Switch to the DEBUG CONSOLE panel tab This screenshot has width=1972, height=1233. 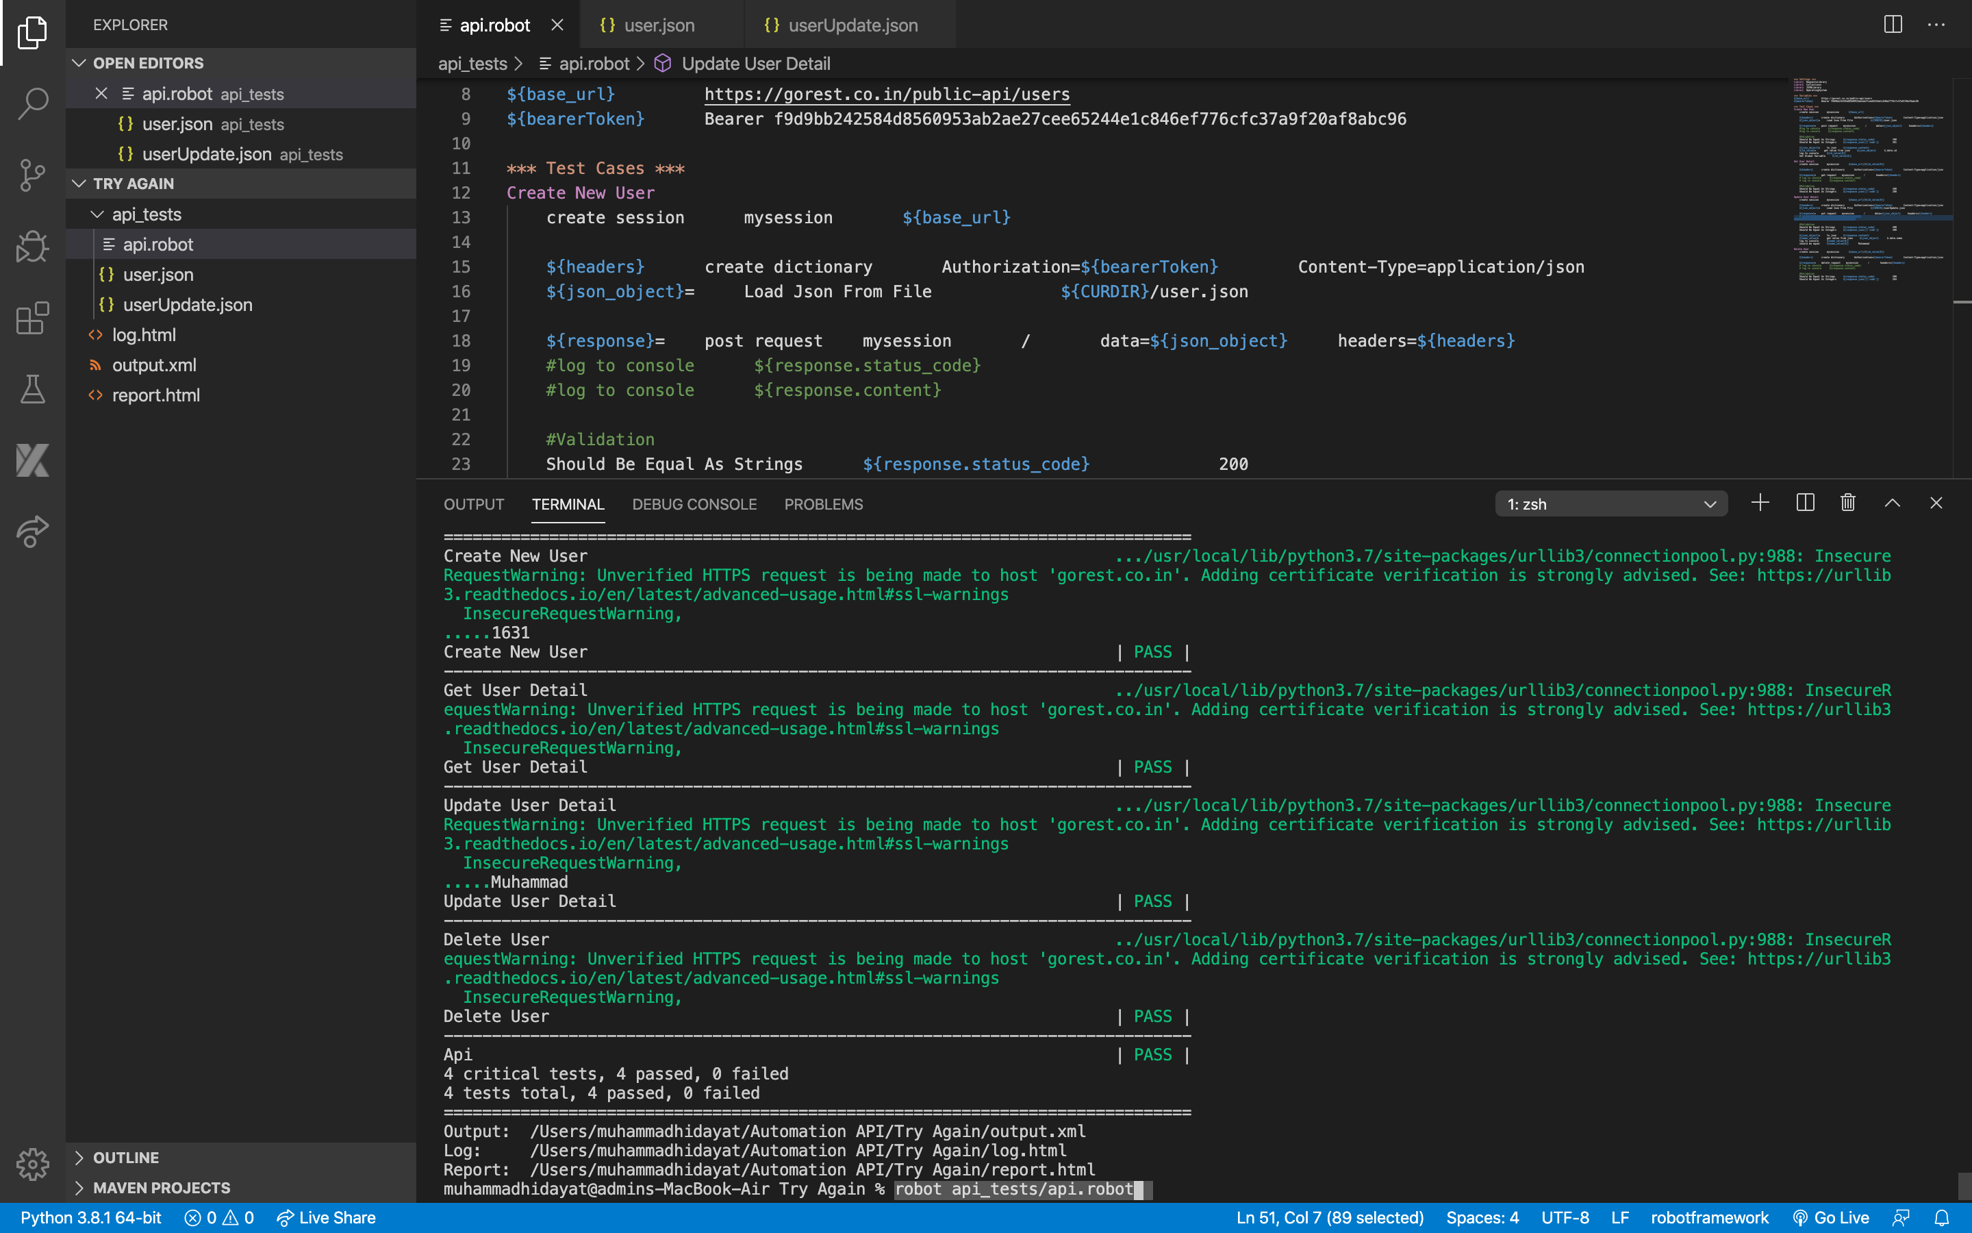694,504
